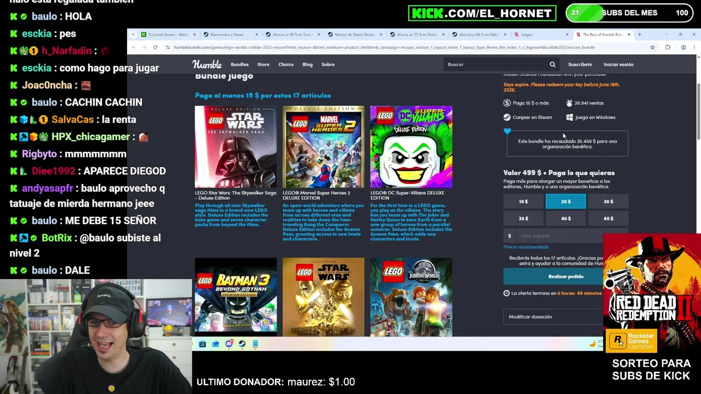Select the 25 $ payment amount

566,201
